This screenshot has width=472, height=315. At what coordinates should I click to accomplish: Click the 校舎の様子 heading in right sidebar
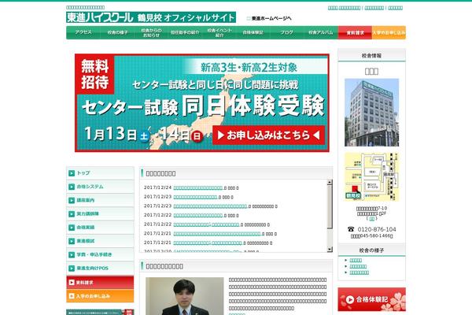[372, 250]
